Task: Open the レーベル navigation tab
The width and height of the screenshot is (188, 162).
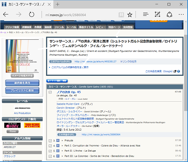Action: [71, 27]
